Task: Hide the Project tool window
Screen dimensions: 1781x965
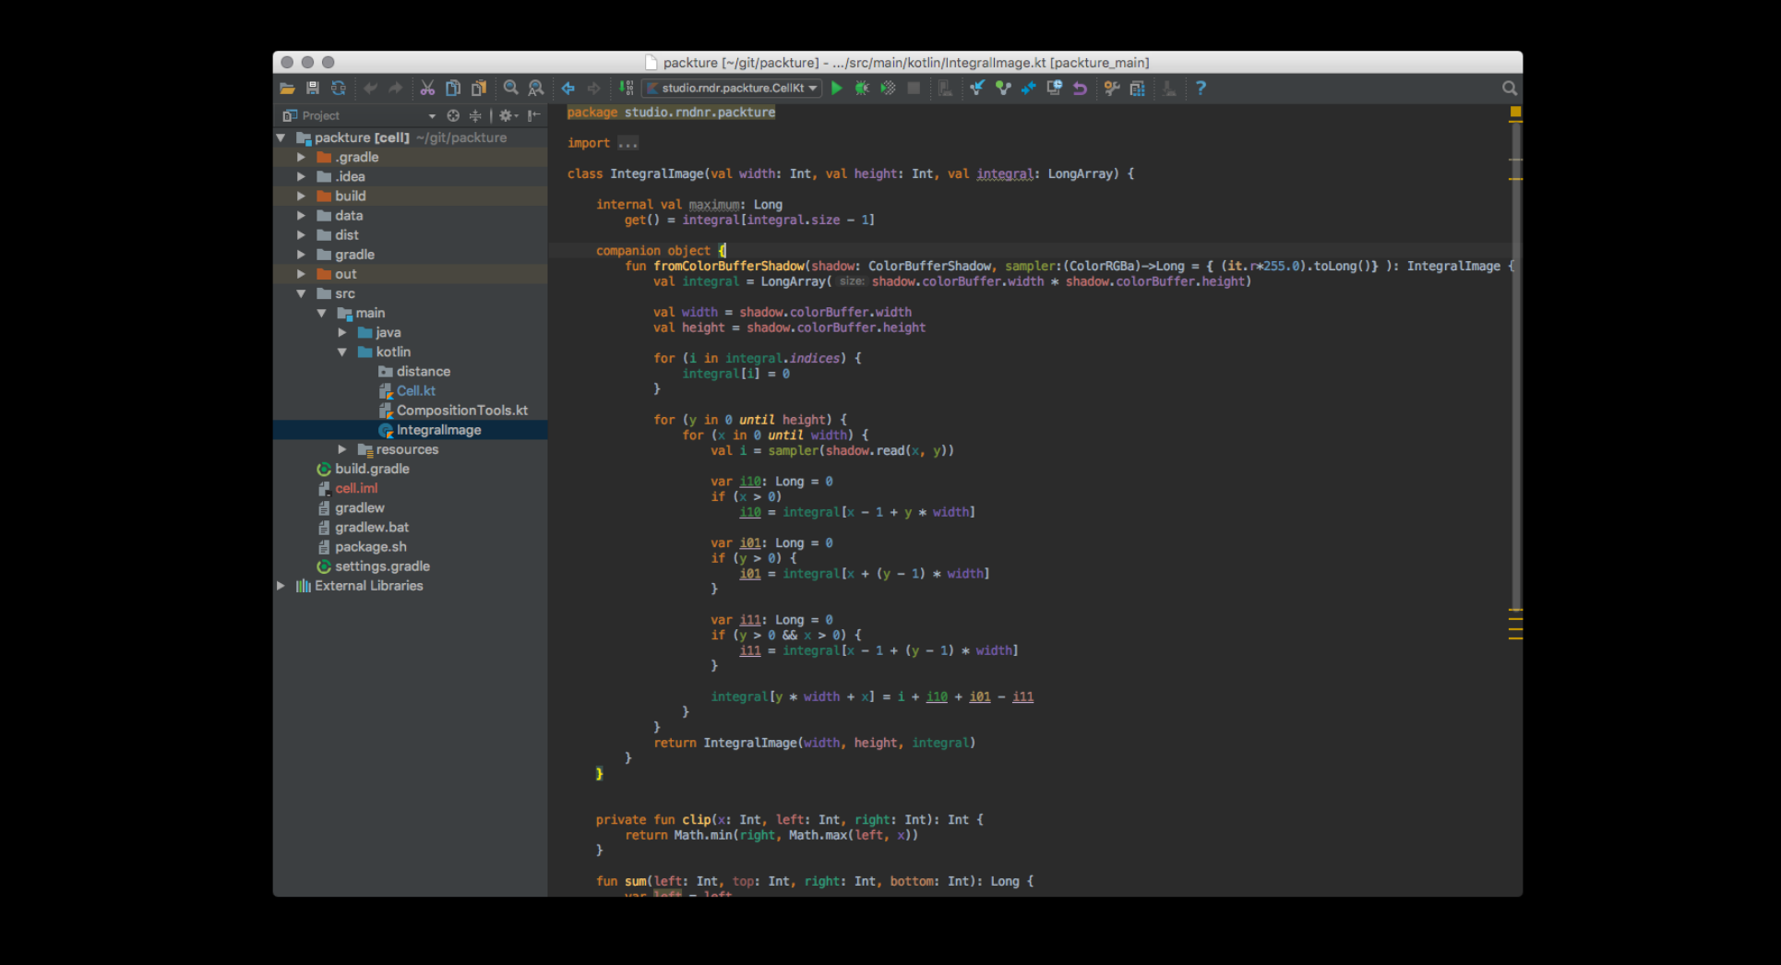Action: pos(533,115)
